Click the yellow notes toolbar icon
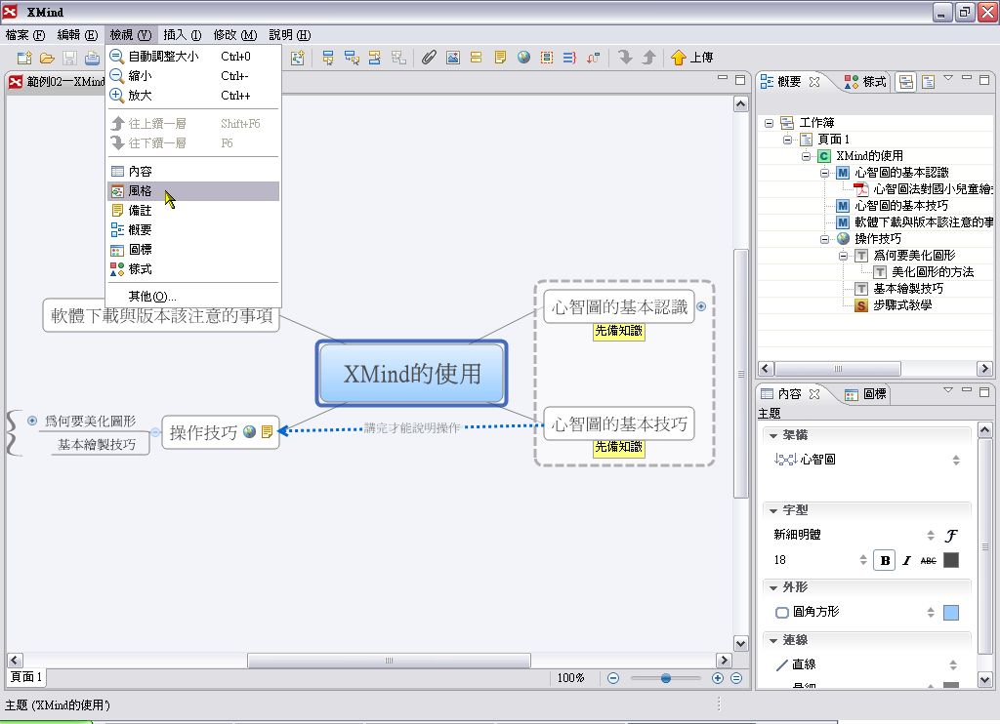Viewport: 1000px width, 724px height. point(500,58)
